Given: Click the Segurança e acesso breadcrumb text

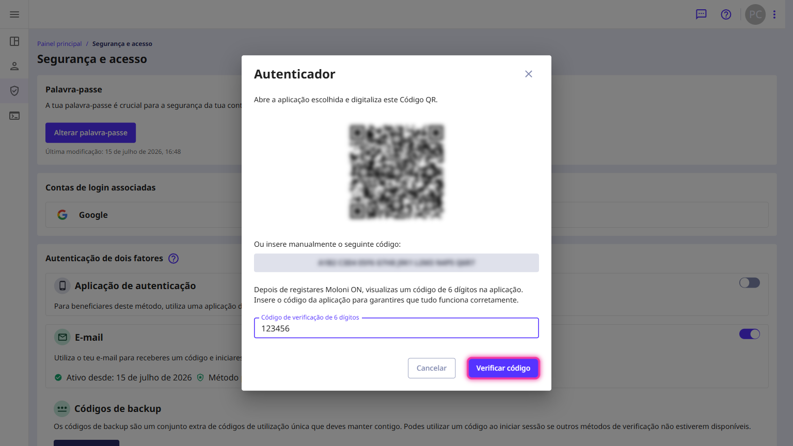Looking at the screenshot, I should 122,44.
